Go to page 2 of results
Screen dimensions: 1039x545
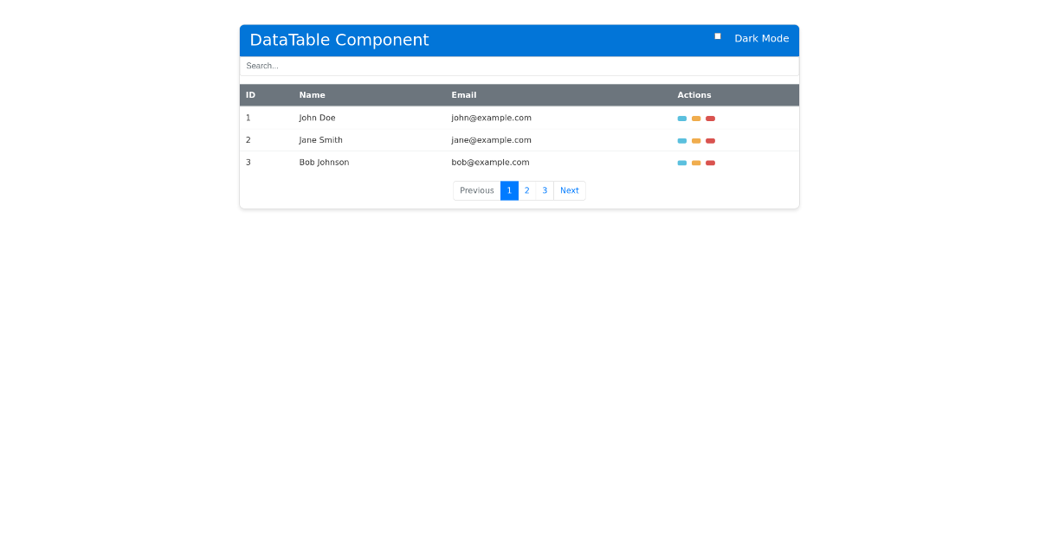[526, 190]
